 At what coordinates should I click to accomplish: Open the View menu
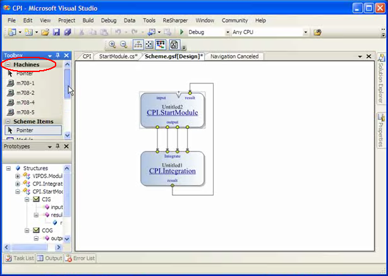coord(45,21)
